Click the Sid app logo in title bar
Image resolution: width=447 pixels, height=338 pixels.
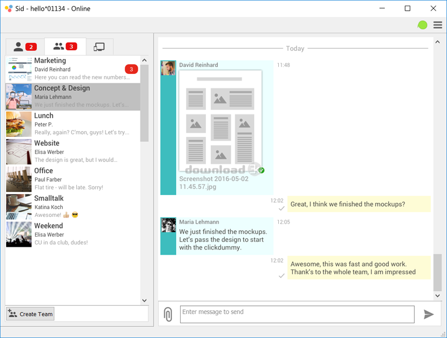(x=9, y=8)
